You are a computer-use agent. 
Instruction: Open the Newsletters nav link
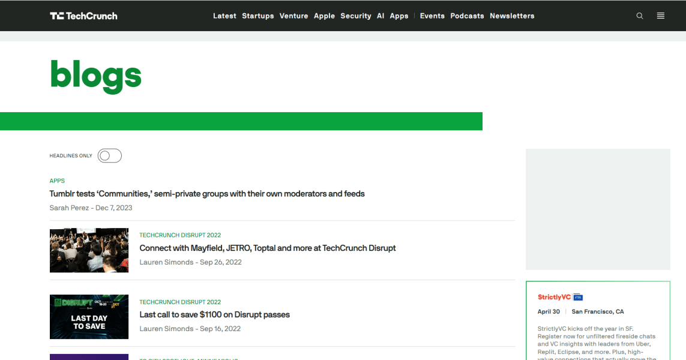512,16
